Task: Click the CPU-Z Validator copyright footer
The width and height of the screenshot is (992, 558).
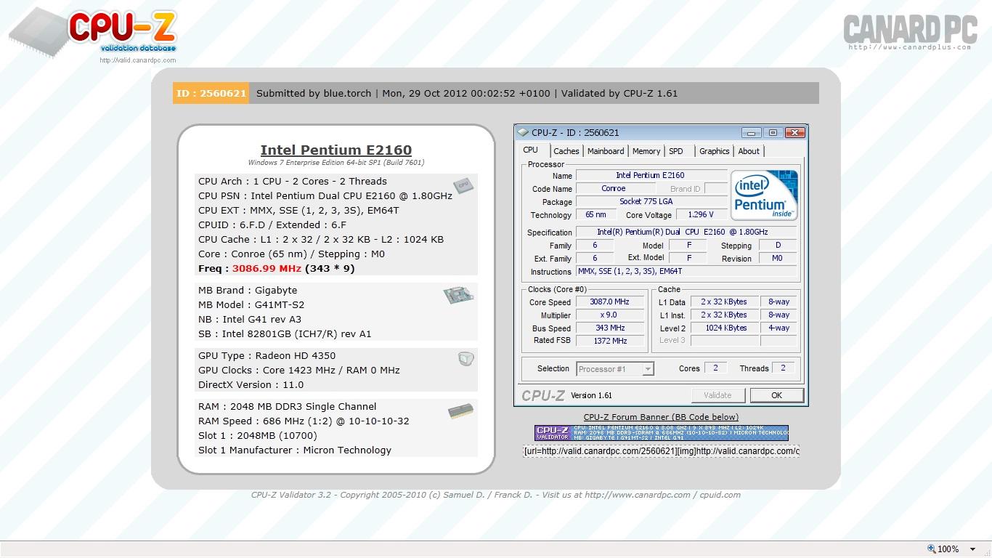Action: (x=496, y=495)
